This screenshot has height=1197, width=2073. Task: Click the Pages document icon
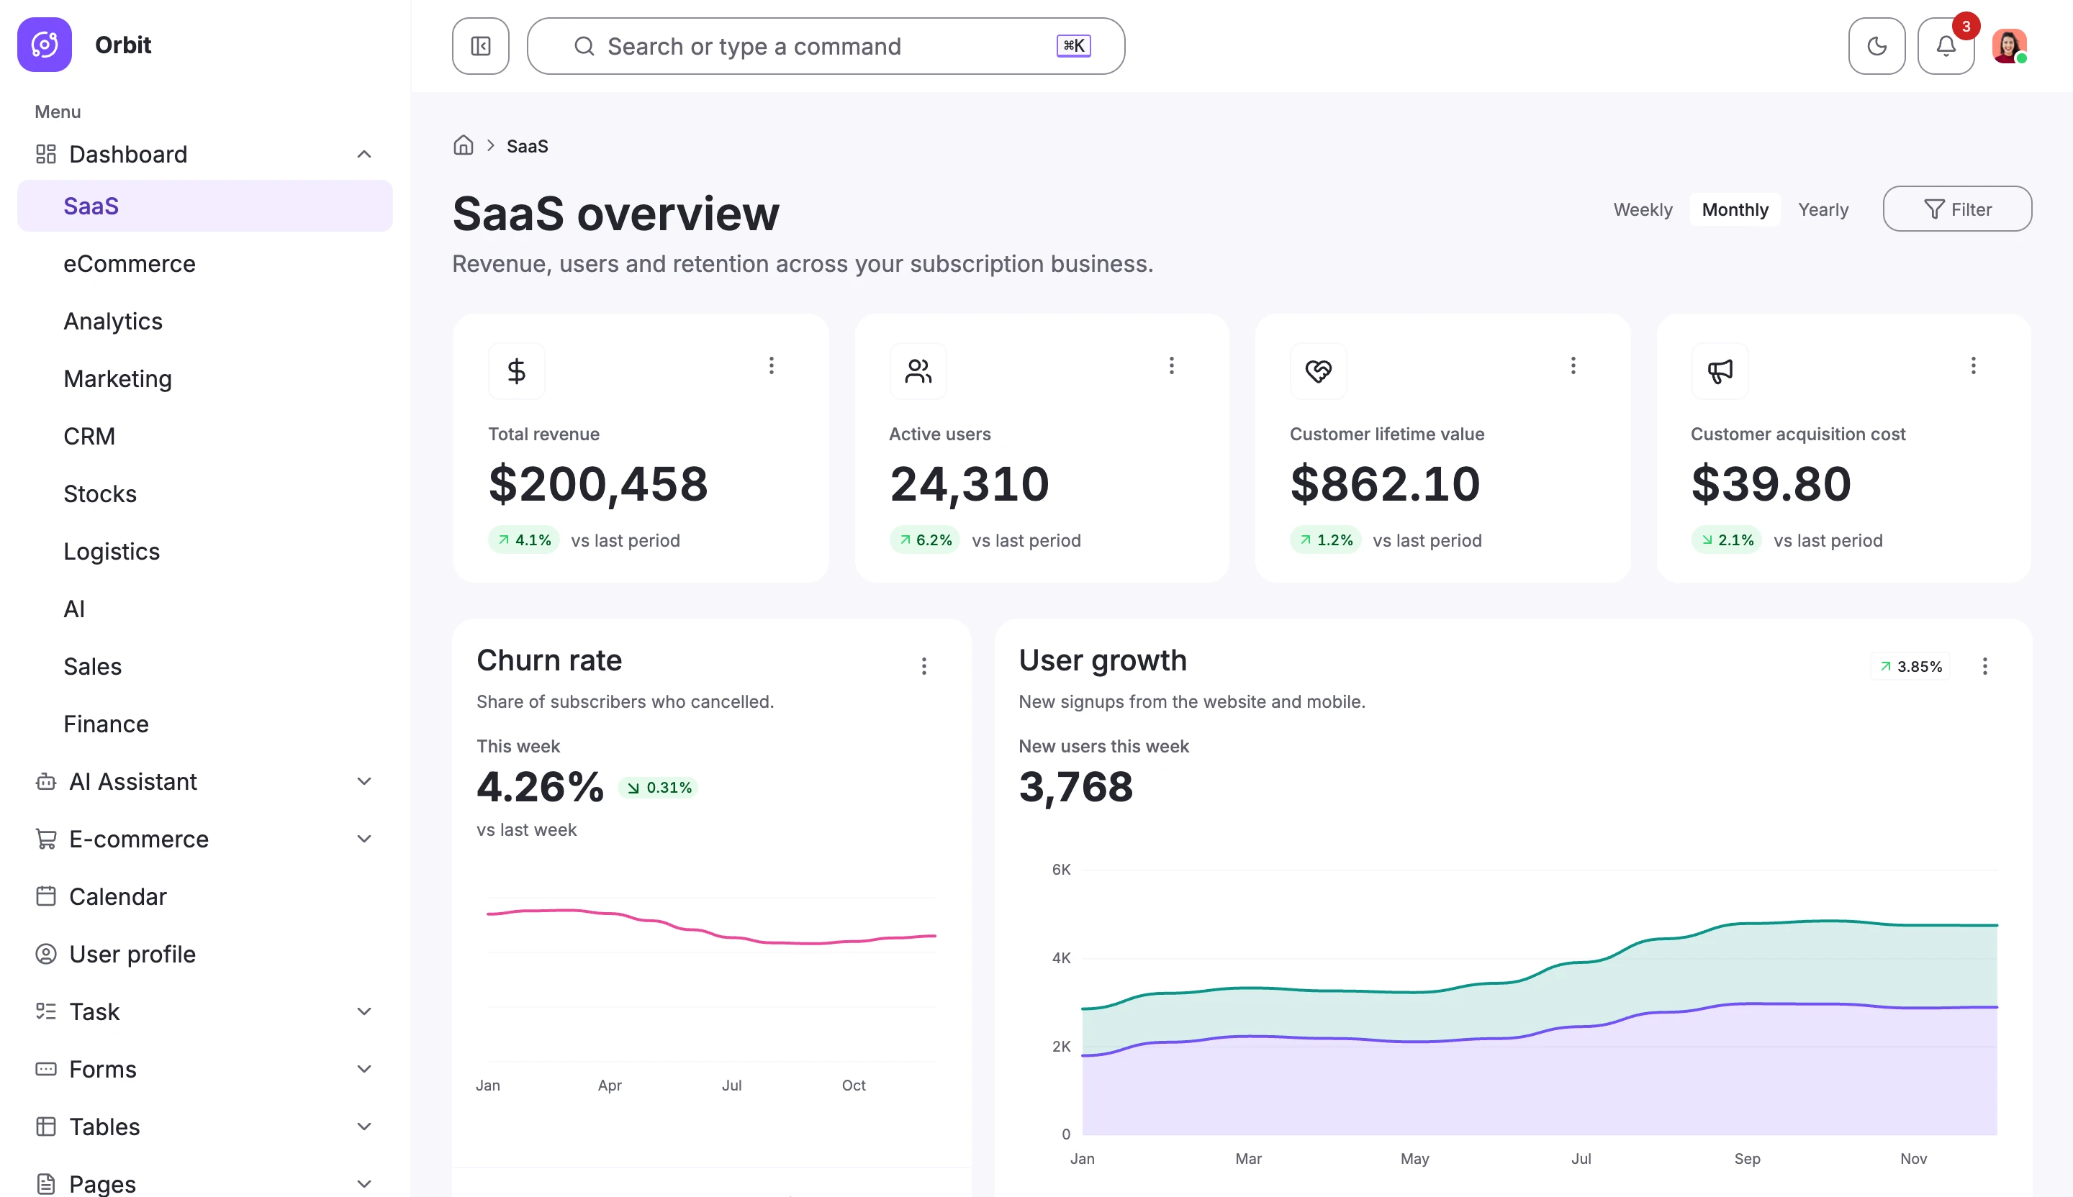coord(46,1184)
